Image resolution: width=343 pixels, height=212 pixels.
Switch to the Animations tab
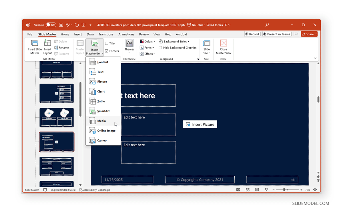(126, 34)
